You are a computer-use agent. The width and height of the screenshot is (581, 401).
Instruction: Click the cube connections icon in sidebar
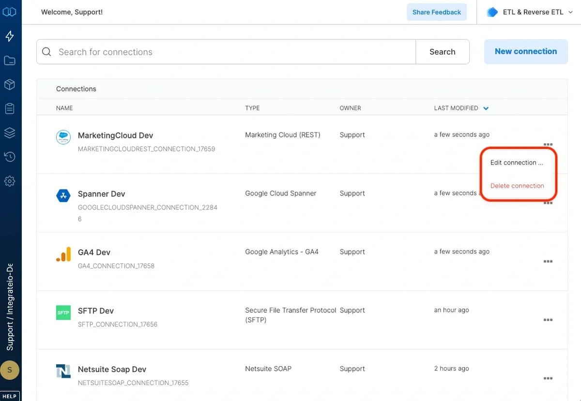point(10,84)
